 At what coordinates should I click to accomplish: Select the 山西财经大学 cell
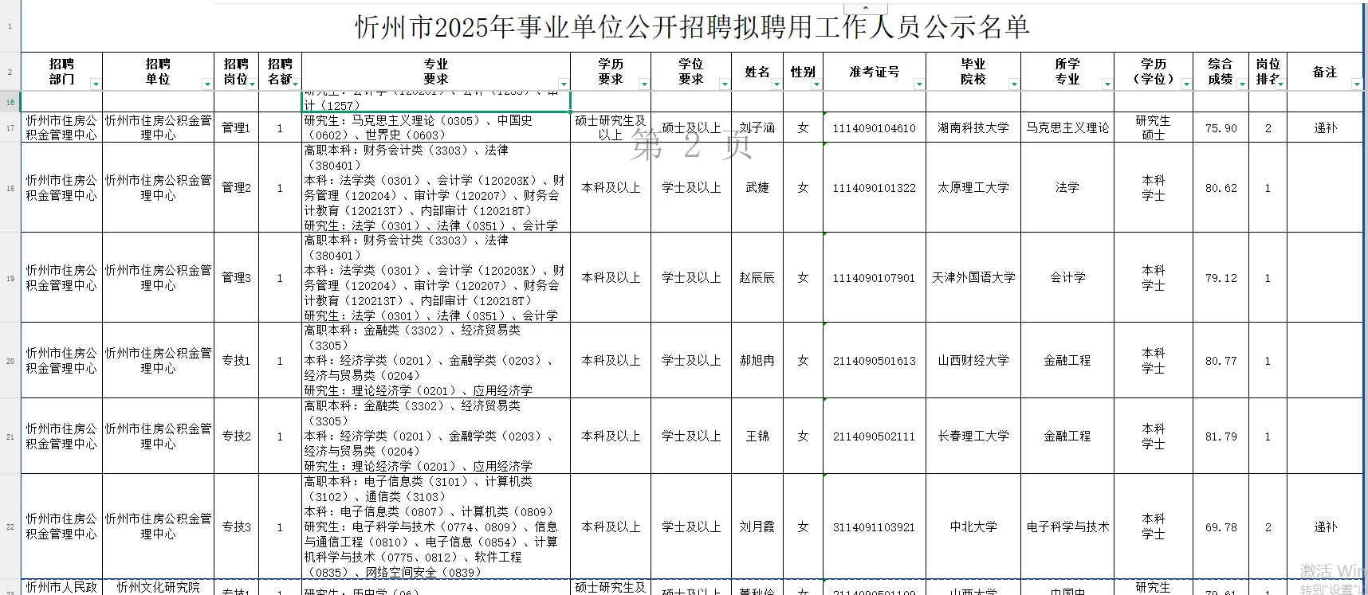click(973, 361)
